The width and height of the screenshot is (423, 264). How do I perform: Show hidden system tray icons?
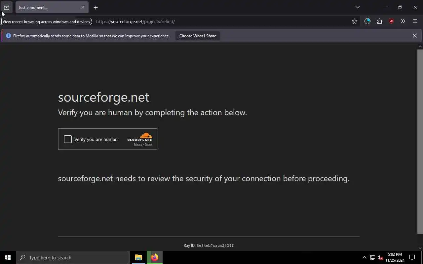364,257
